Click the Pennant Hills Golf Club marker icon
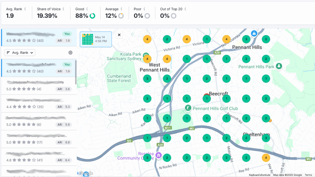Screen dimensions: 315x177 click(x=188, y=108)
